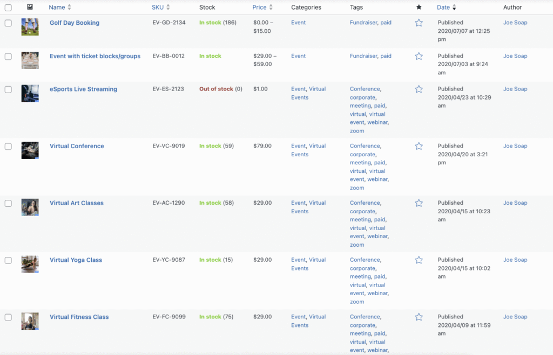The image size is (553, 355).
Task: Filter by Virtual Events category in eSports row
Action: click(317, 89)
